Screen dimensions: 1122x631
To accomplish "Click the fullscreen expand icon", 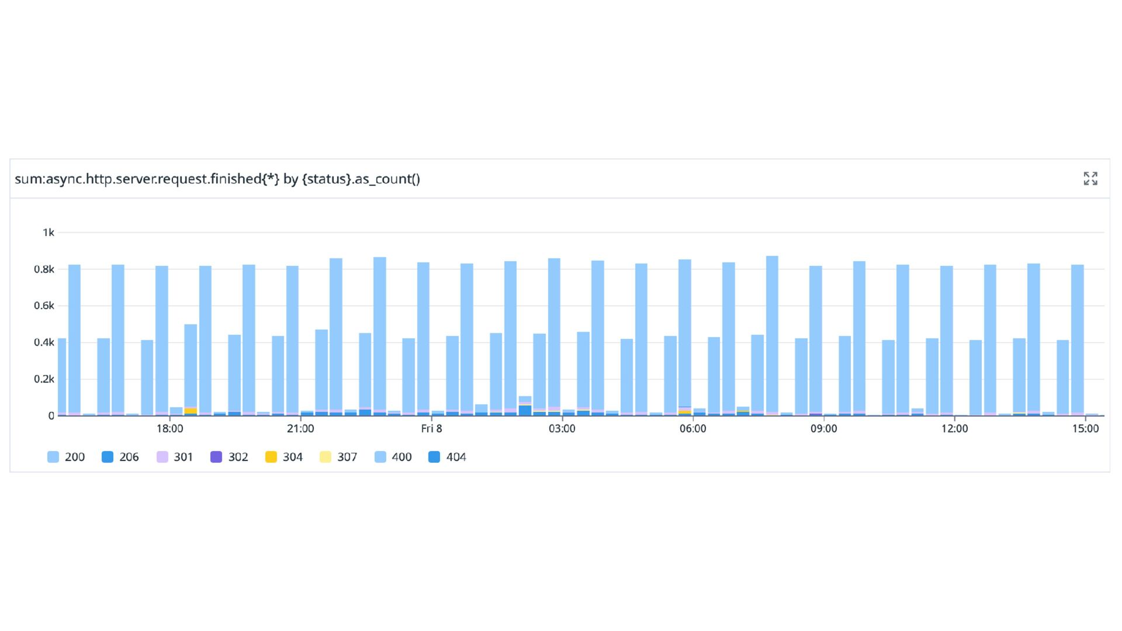I will [1090, 179].
